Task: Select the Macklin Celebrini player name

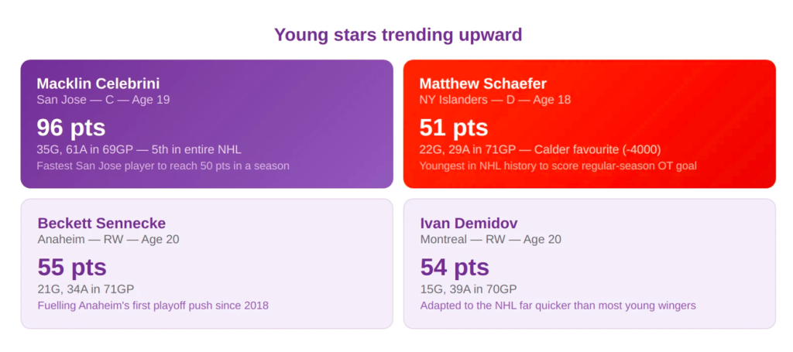Action: click(x=98, y=84)
